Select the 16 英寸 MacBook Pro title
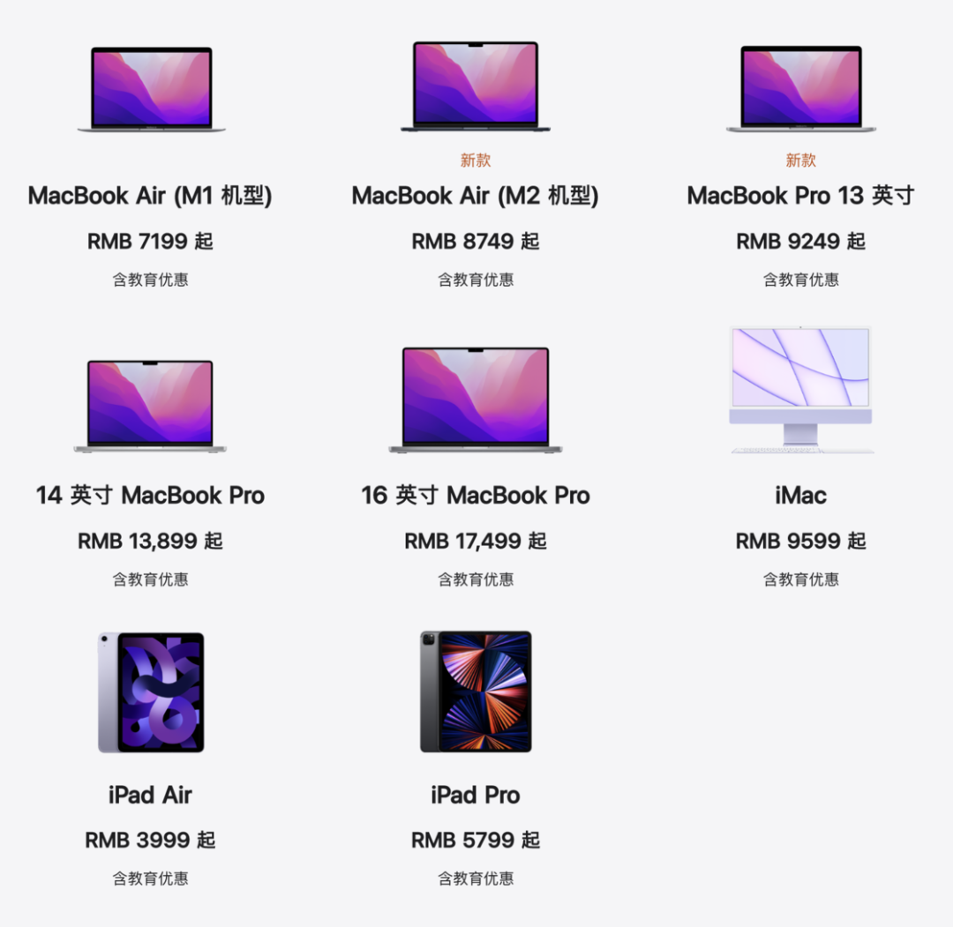The image size is (953, 927). click(476, 495)
